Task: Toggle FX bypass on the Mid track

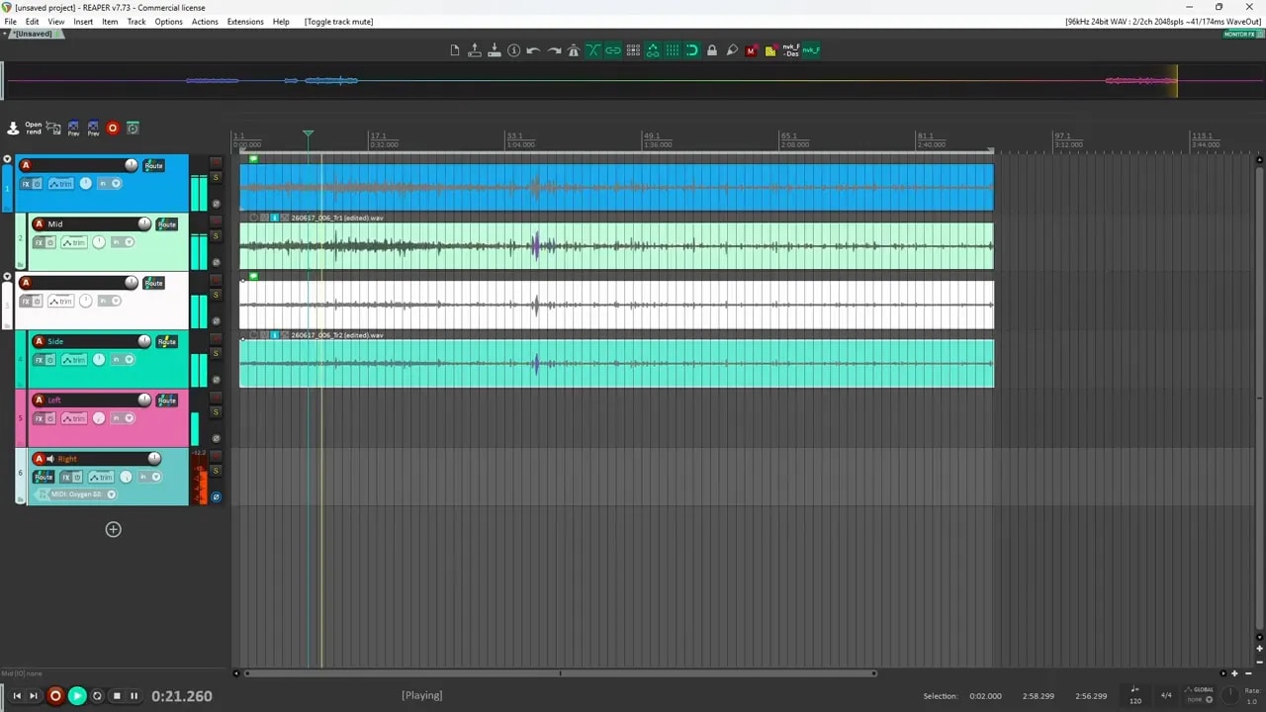Action: (50, 242)
